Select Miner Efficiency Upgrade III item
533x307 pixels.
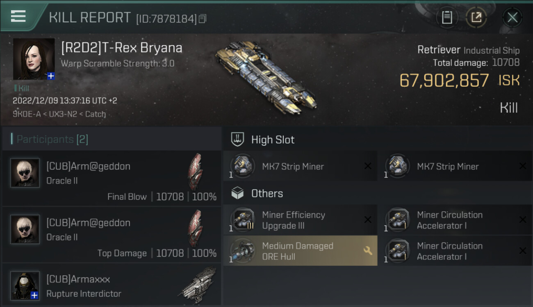pyautogui.click(x=300, y=220)
